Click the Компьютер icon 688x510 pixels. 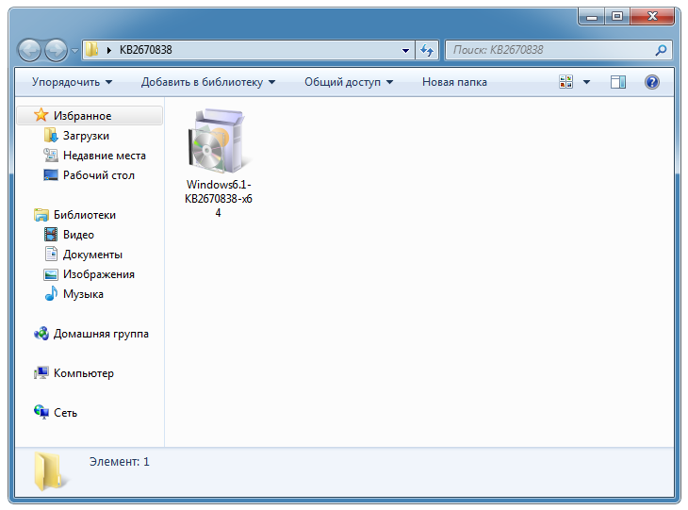[x=41, y=373]
